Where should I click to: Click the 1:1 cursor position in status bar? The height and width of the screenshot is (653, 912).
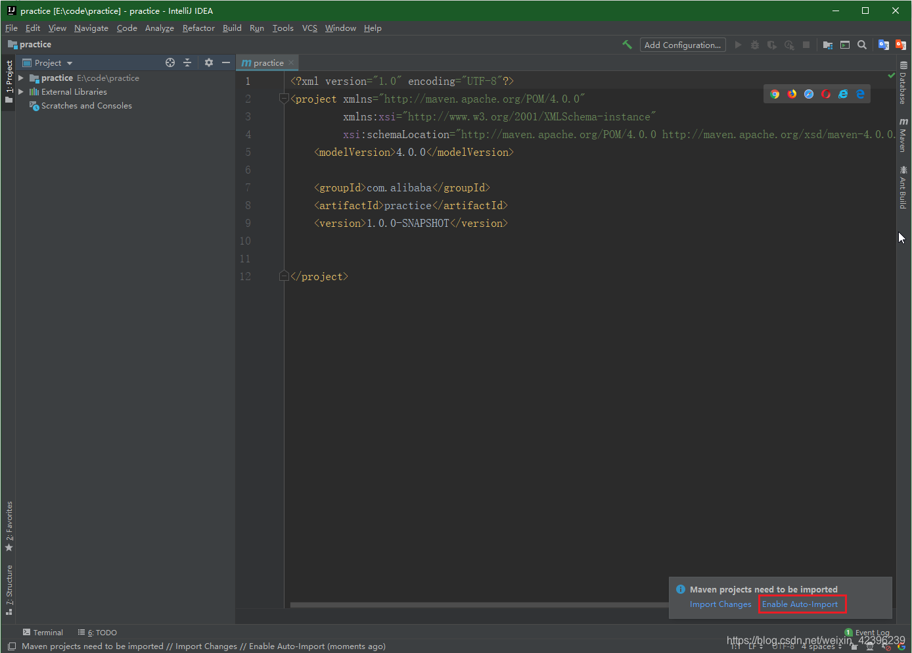[736, 646]
